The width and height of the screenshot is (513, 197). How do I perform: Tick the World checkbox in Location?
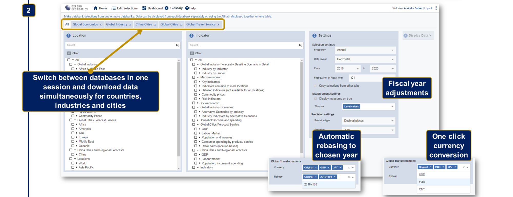tap(73, 163)
